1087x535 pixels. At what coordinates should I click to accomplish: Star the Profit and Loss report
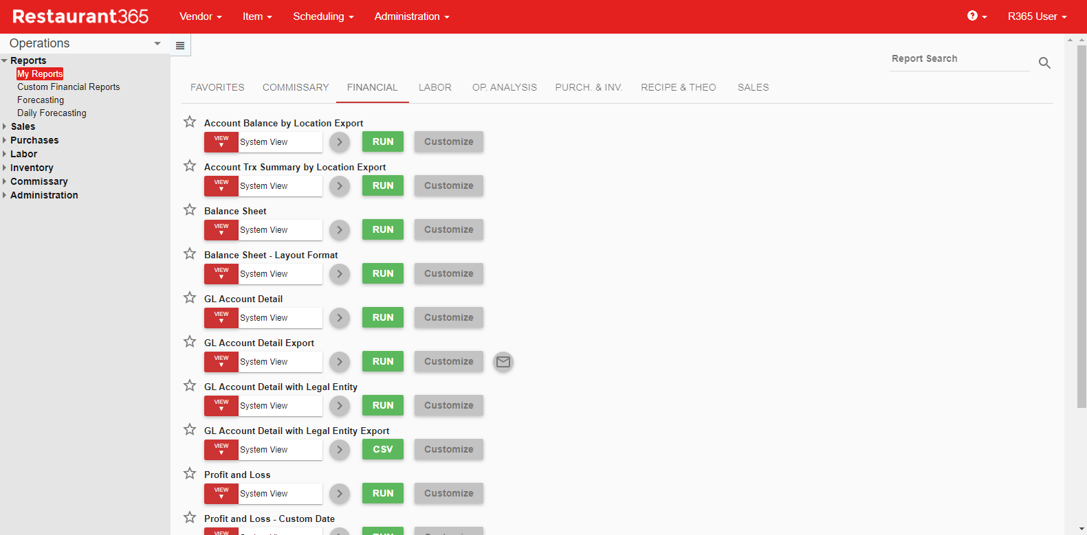click(190, 473)
